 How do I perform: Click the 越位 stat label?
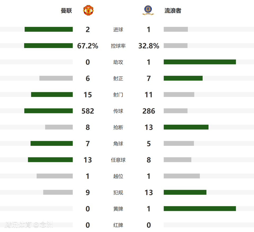(x=118, y=176)
